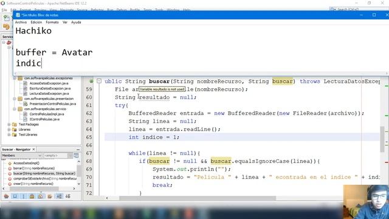Expand the Test Packages node

pos(9,124)
